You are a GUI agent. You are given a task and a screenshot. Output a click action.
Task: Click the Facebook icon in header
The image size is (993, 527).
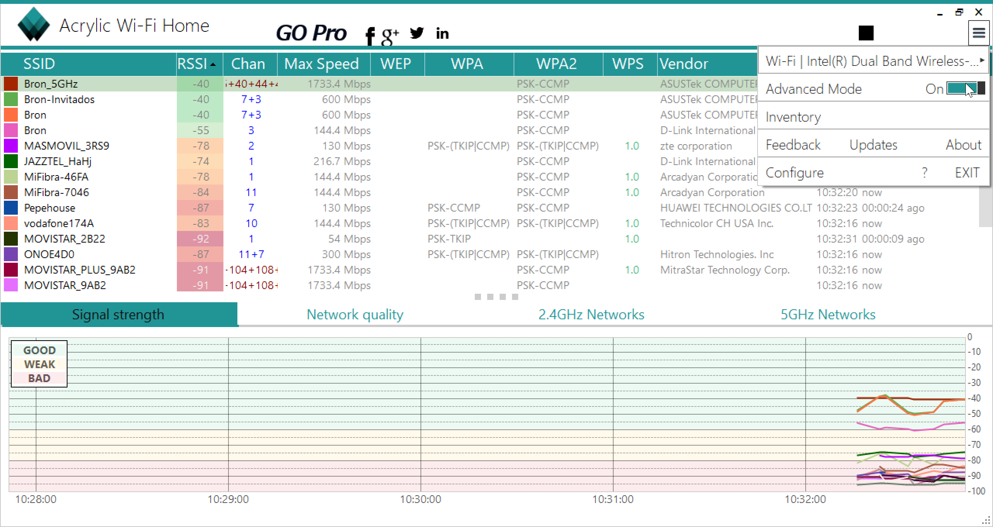pyautogui.click(x=370, y=36)
